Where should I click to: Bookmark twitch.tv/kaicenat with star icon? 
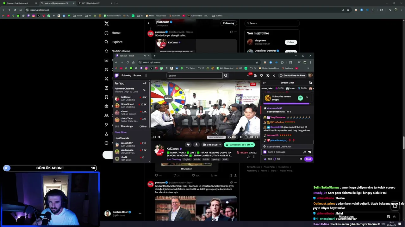pyautogui.click(x=257, y=62)
